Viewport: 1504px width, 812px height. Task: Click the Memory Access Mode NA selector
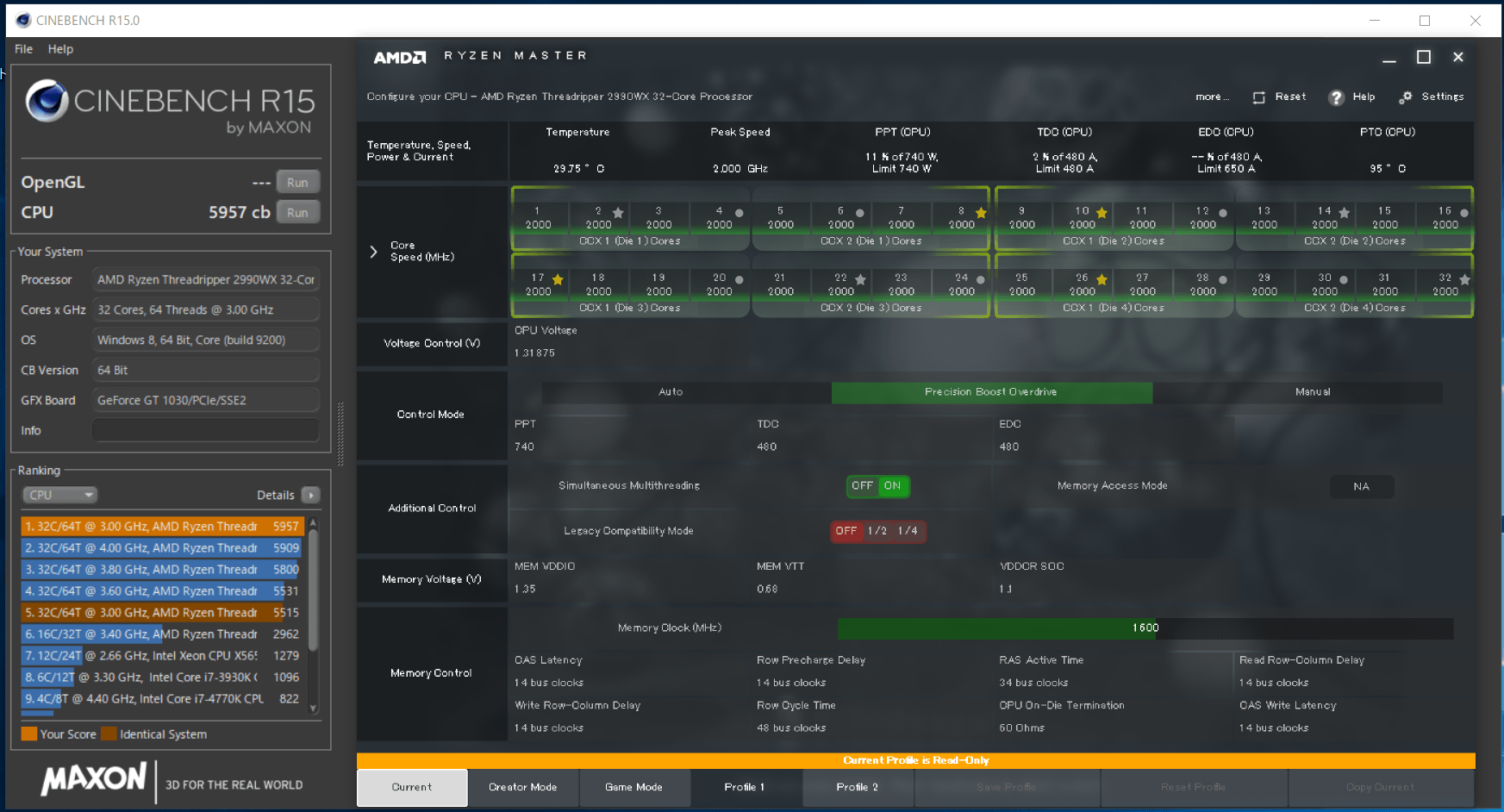(1361, 487)
